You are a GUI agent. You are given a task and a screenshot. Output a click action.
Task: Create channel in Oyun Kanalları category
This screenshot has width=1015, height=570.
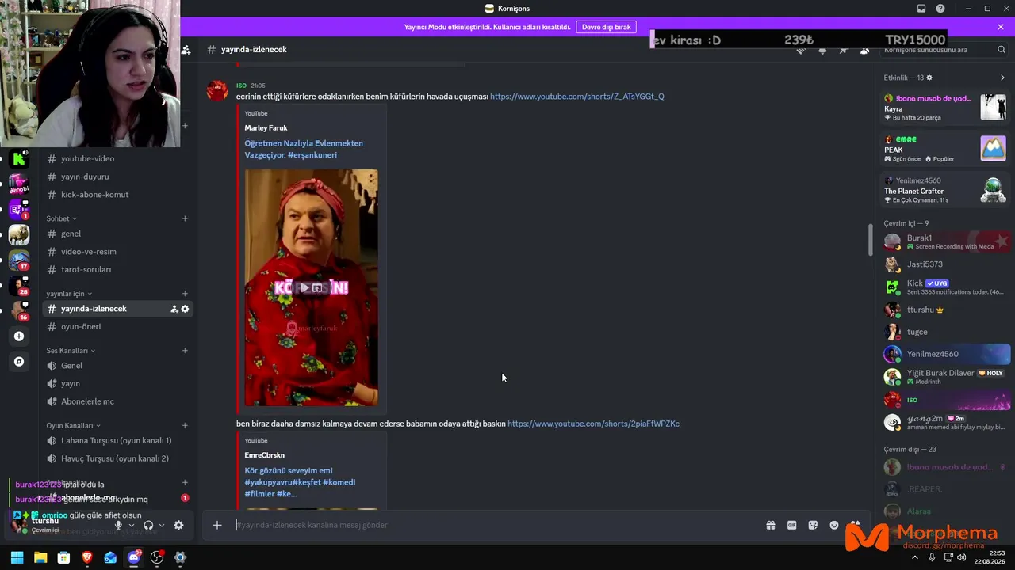point(185,426)
